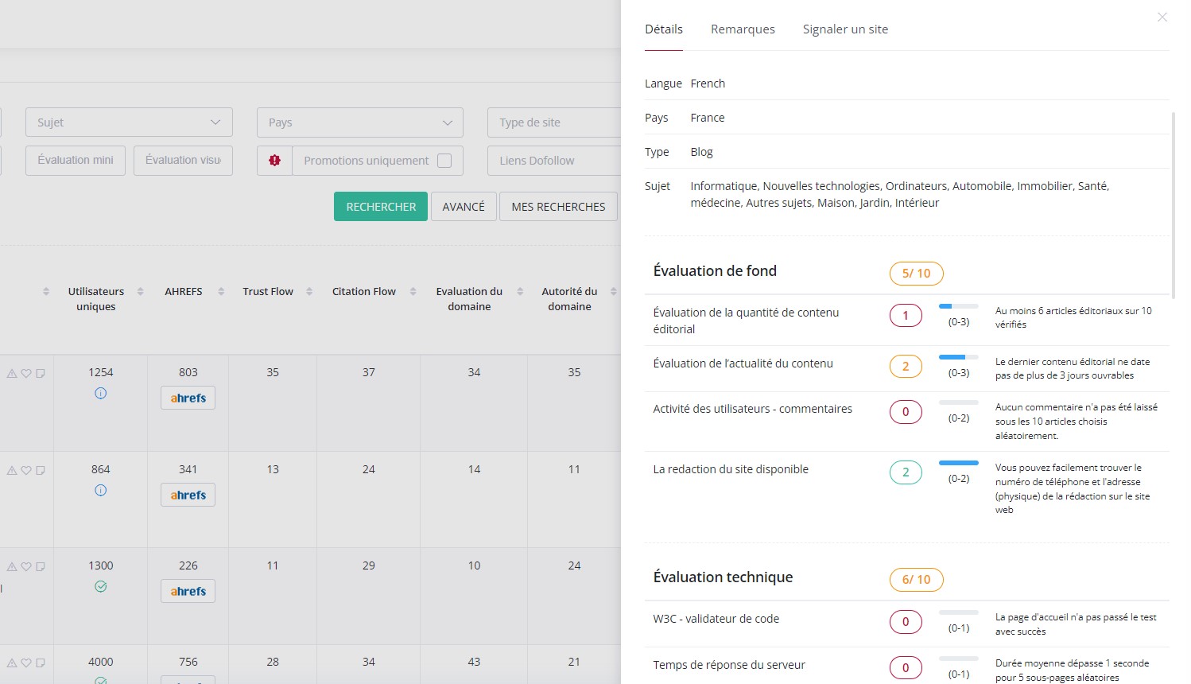Click the 'Blog' type value
Image resolution: width=1191 pixels, height=684 pixels.
coord(701,152)
